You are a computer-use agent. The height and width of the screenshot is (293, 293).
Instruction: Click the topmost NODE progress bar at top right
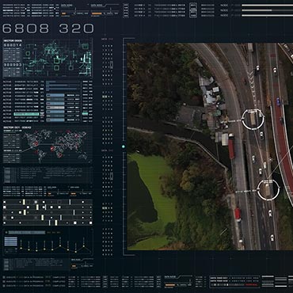[x=267, y=5]
